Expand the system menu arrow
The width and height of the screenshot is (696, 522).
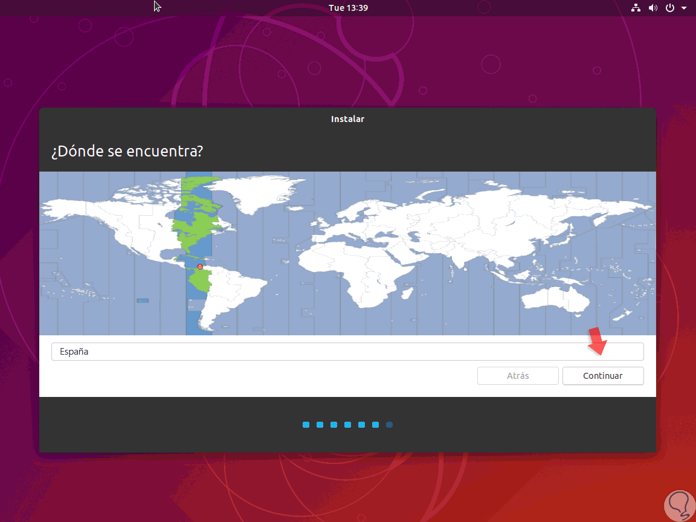[684, 8]
